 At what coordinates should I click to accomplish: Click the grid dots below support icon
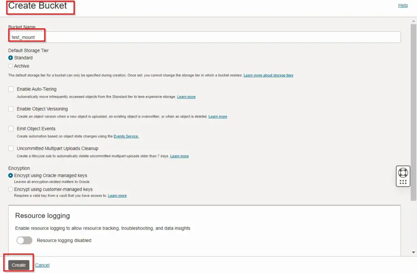click(x=403, y=182)
